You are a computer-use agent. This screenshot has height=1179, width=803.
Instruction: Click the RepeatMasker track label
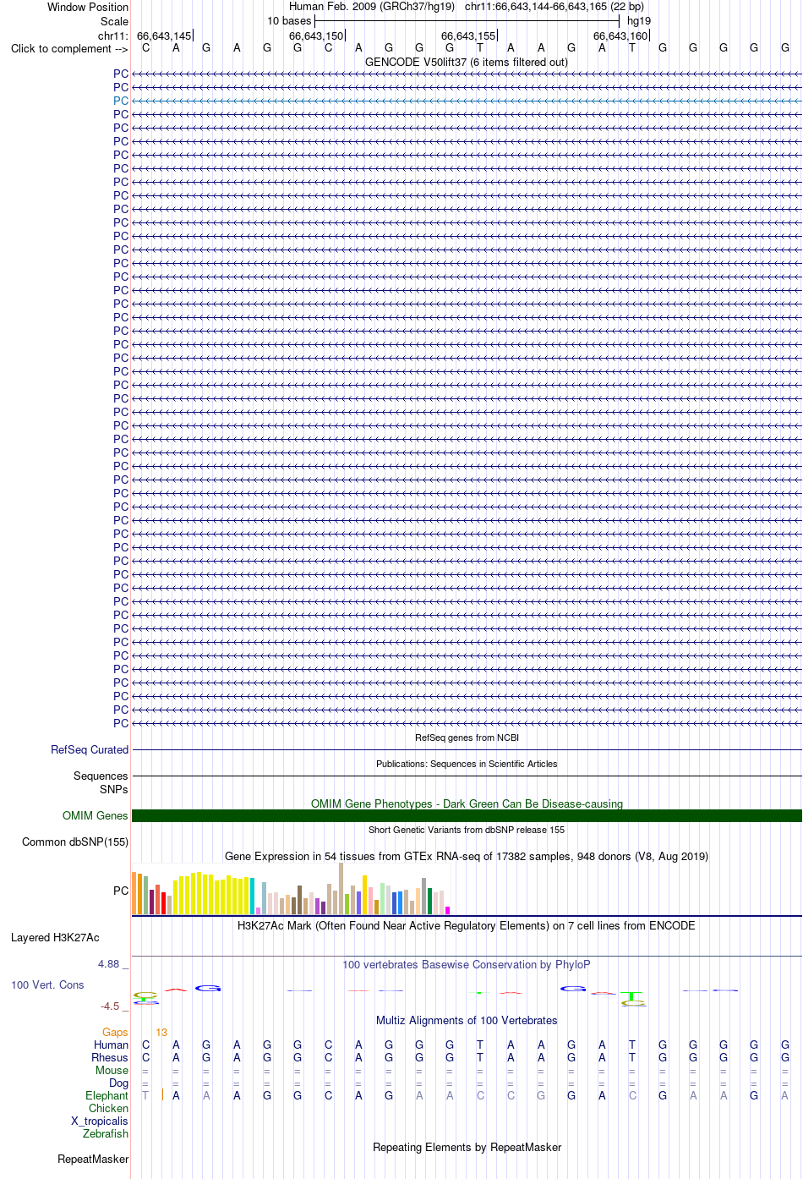tap(93, 1159)
